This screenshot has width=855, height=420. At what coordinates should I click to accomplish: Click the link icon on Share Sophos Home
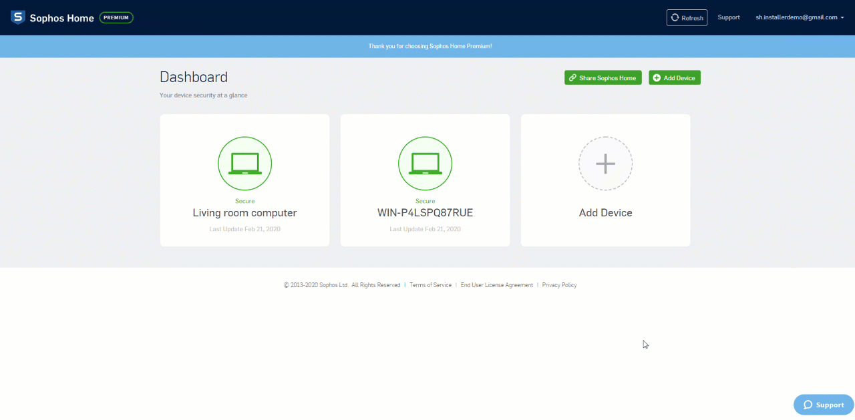pos(572,78)
